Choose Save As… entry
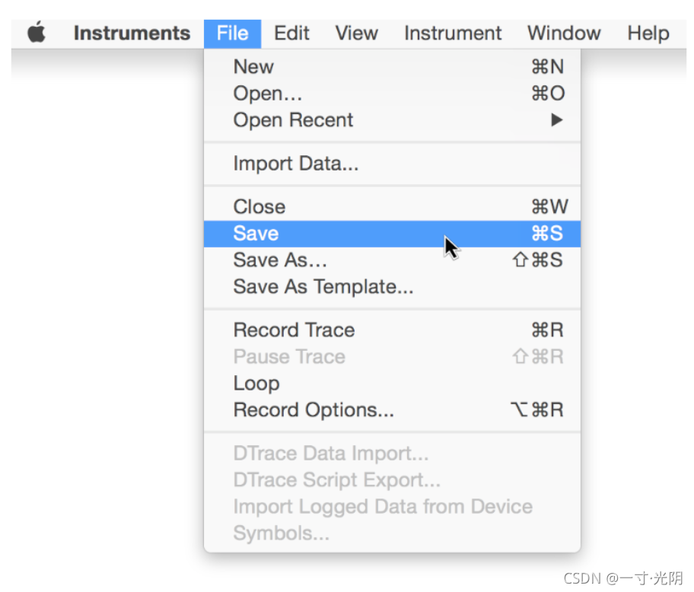 click(280, 260)
